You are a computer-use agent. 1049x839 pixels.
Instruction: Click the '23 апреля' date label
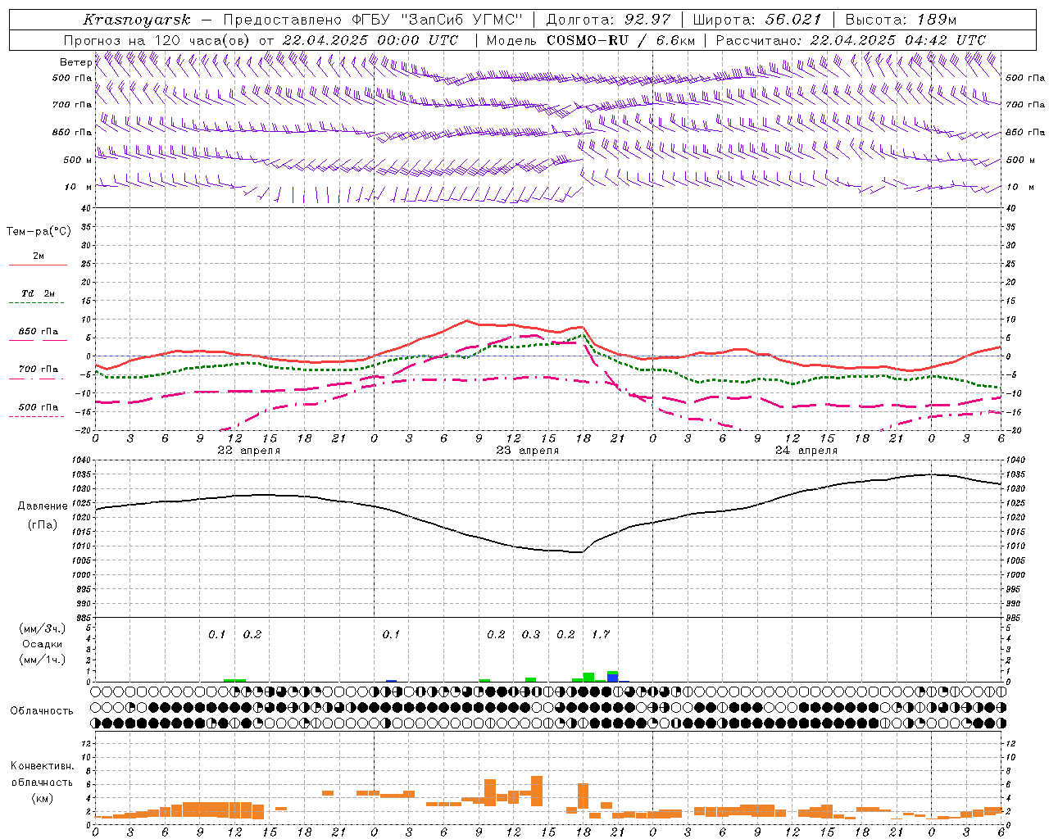[527, 451]
